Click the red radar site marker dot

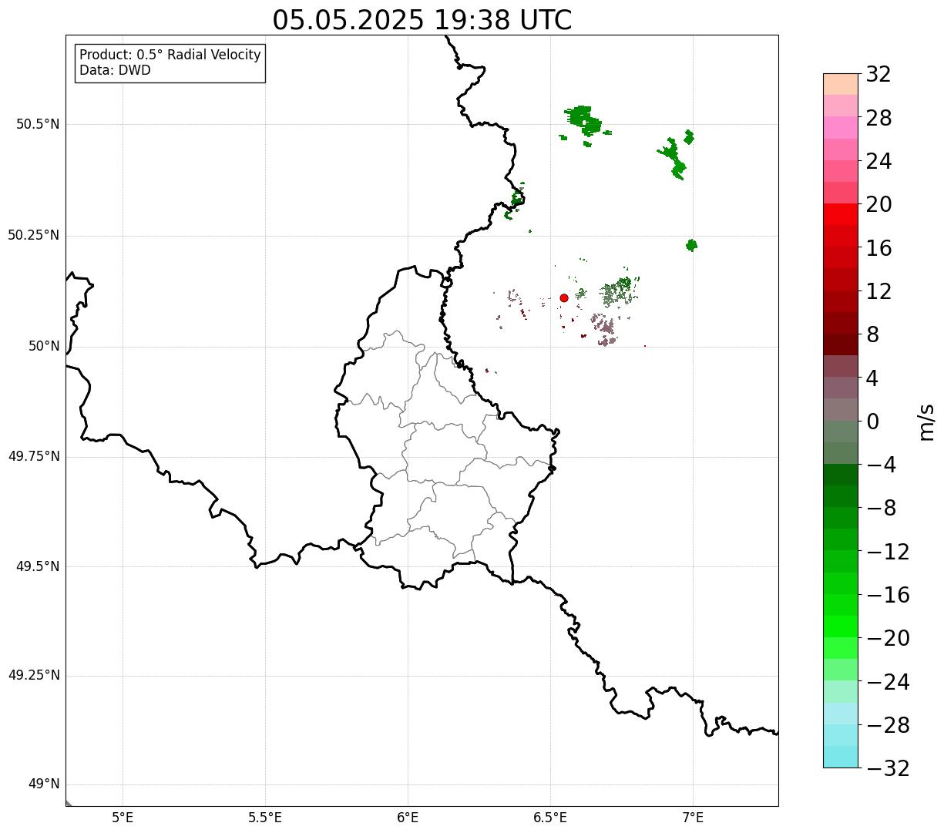point(564,298)
